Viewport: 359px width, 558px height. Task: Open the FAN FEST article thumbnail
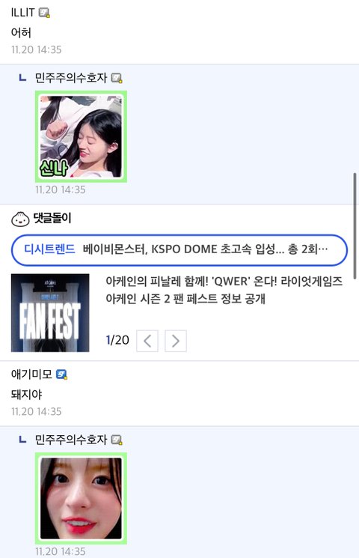pos(50,313)
